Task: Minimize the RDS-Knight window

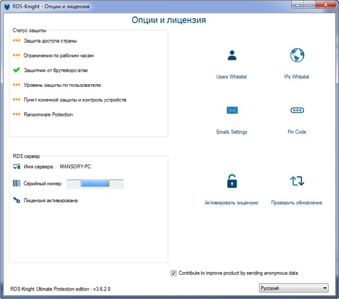Action: 298,5
